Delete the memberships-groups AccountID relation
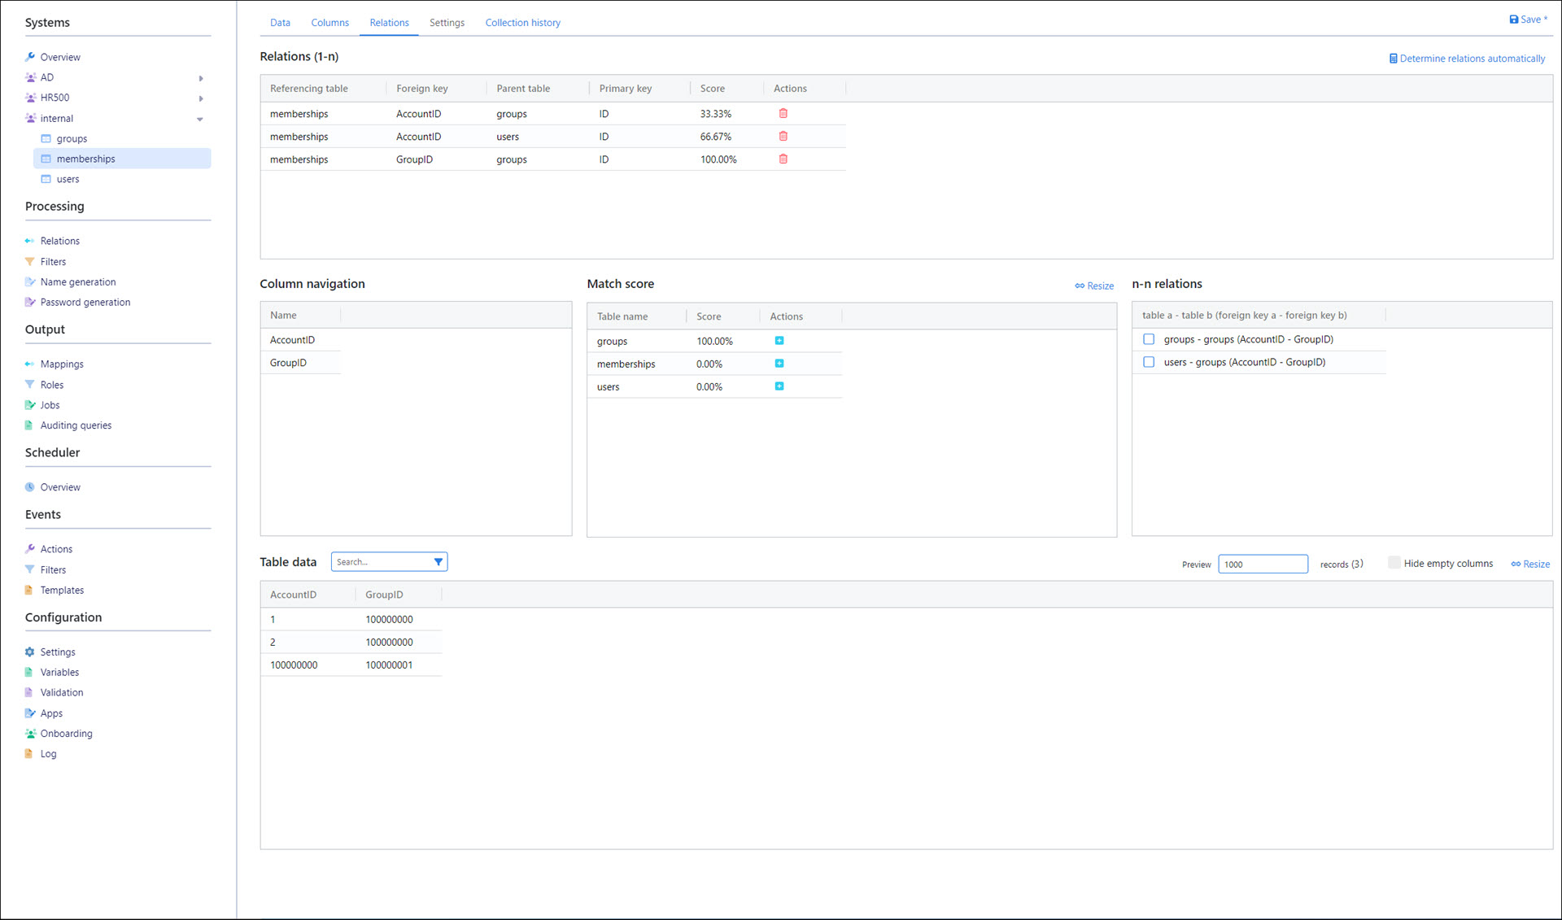The height and width of the screenshot is (920, 1562). (x=783, y=114)
